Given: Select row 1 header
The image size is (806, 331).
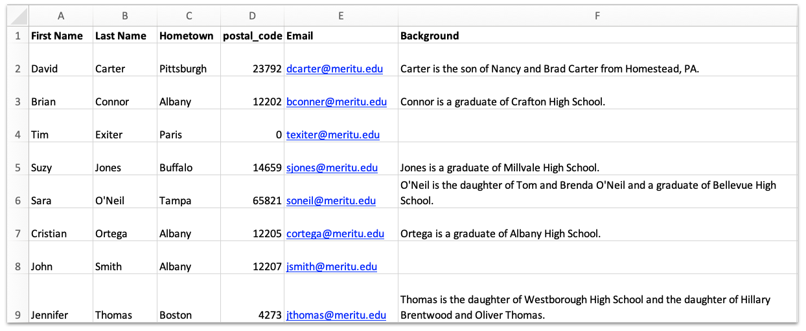Looking at the screenshot, I should click(x=18, y=35).
